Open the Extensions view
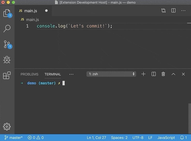191x141 pixels. (x=7, y=75)
